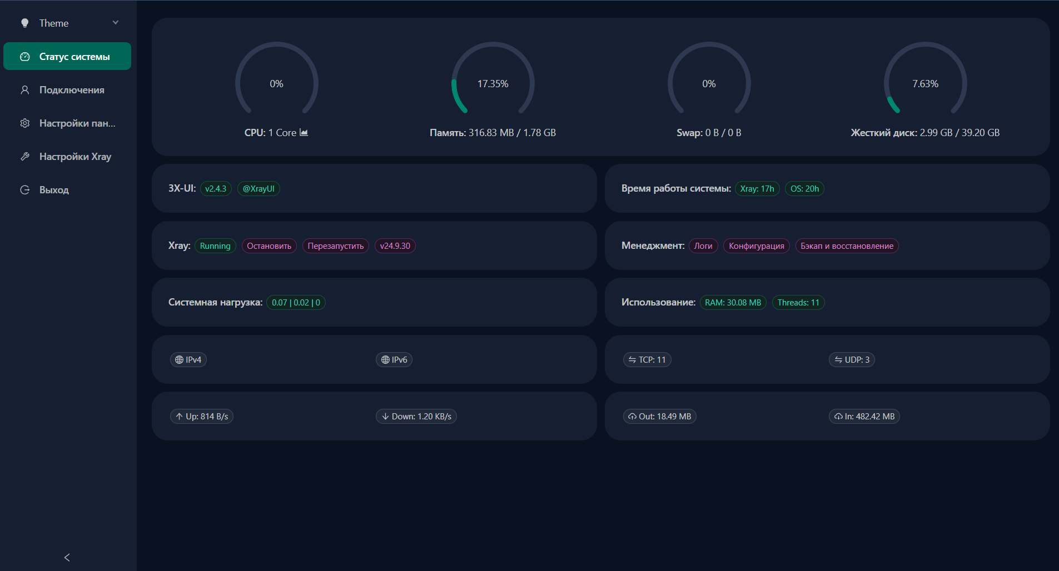The height and width of the screenshot is (571, 1059).
Task: Open Настройки Xray menu item
Action: (x=67, y=156)
